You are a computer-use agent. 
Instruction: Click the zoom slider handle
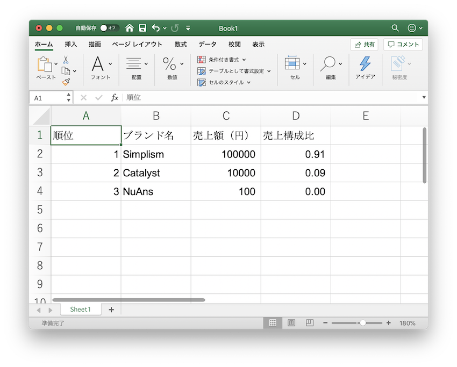click(363, 323)
